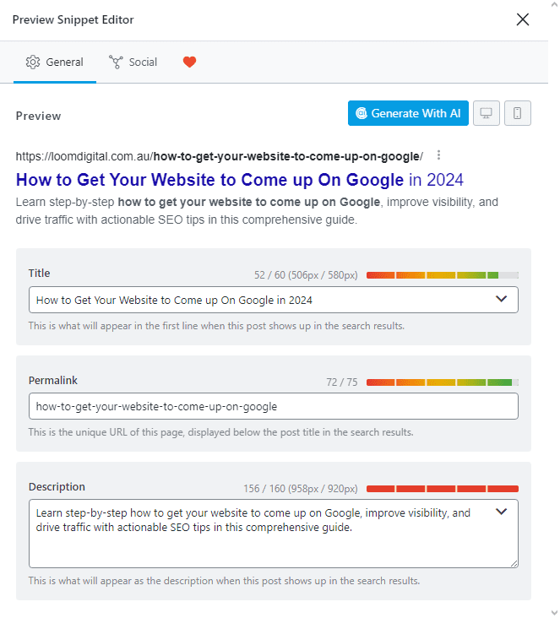Select mobile preview icon
The height and width of the screenshot is (618, 560).
[518, 113]
